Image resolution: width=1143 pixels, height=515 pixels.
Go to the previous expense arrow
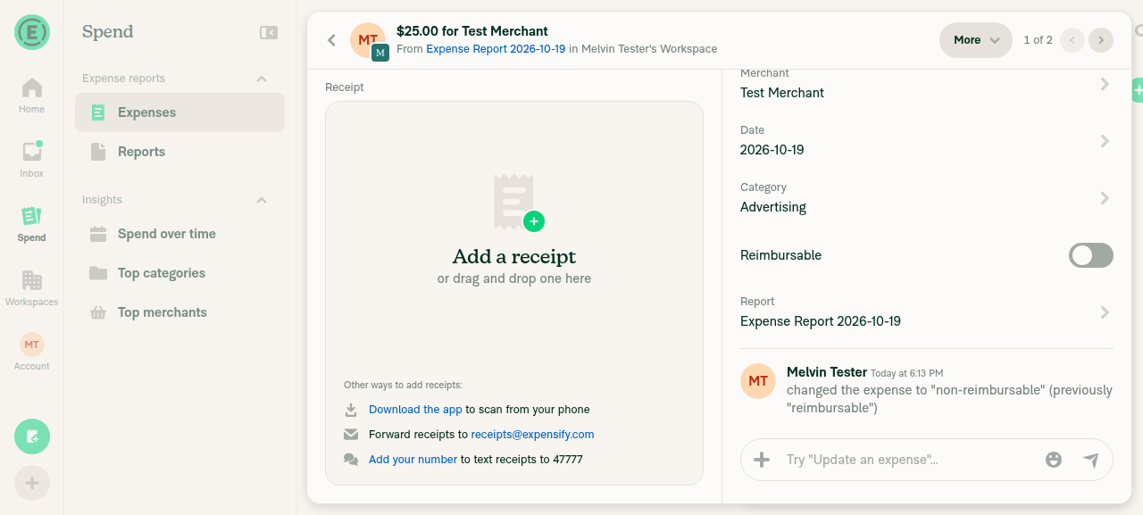point(1072,40)
